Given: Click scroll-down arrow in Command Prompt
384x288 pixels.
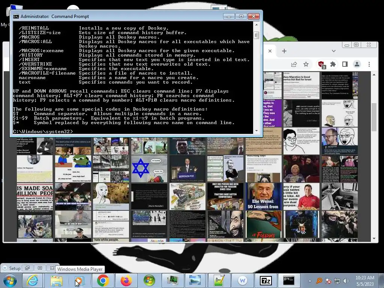Looking at the screenshot, I should 256,131.
